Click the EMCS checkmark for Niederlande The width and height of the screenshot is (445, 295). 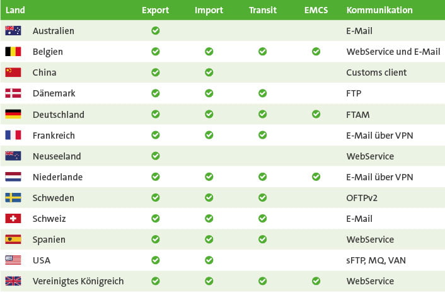click(316, 177)
